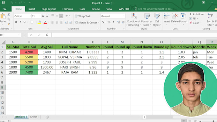Click the Redo arrow icon
Viewport: 217px width, 122px height.
pos(20,3)
